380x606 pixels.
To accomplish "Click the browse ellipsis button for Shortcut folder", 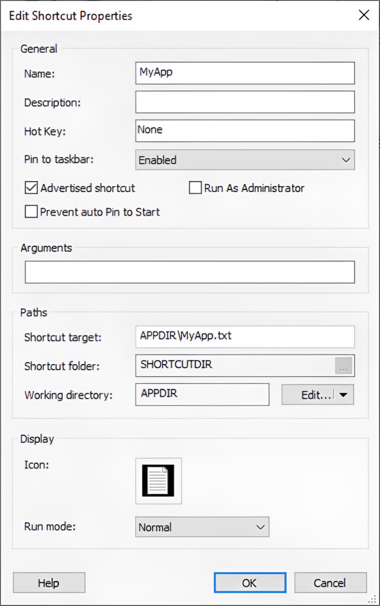I will coord(343,365).
